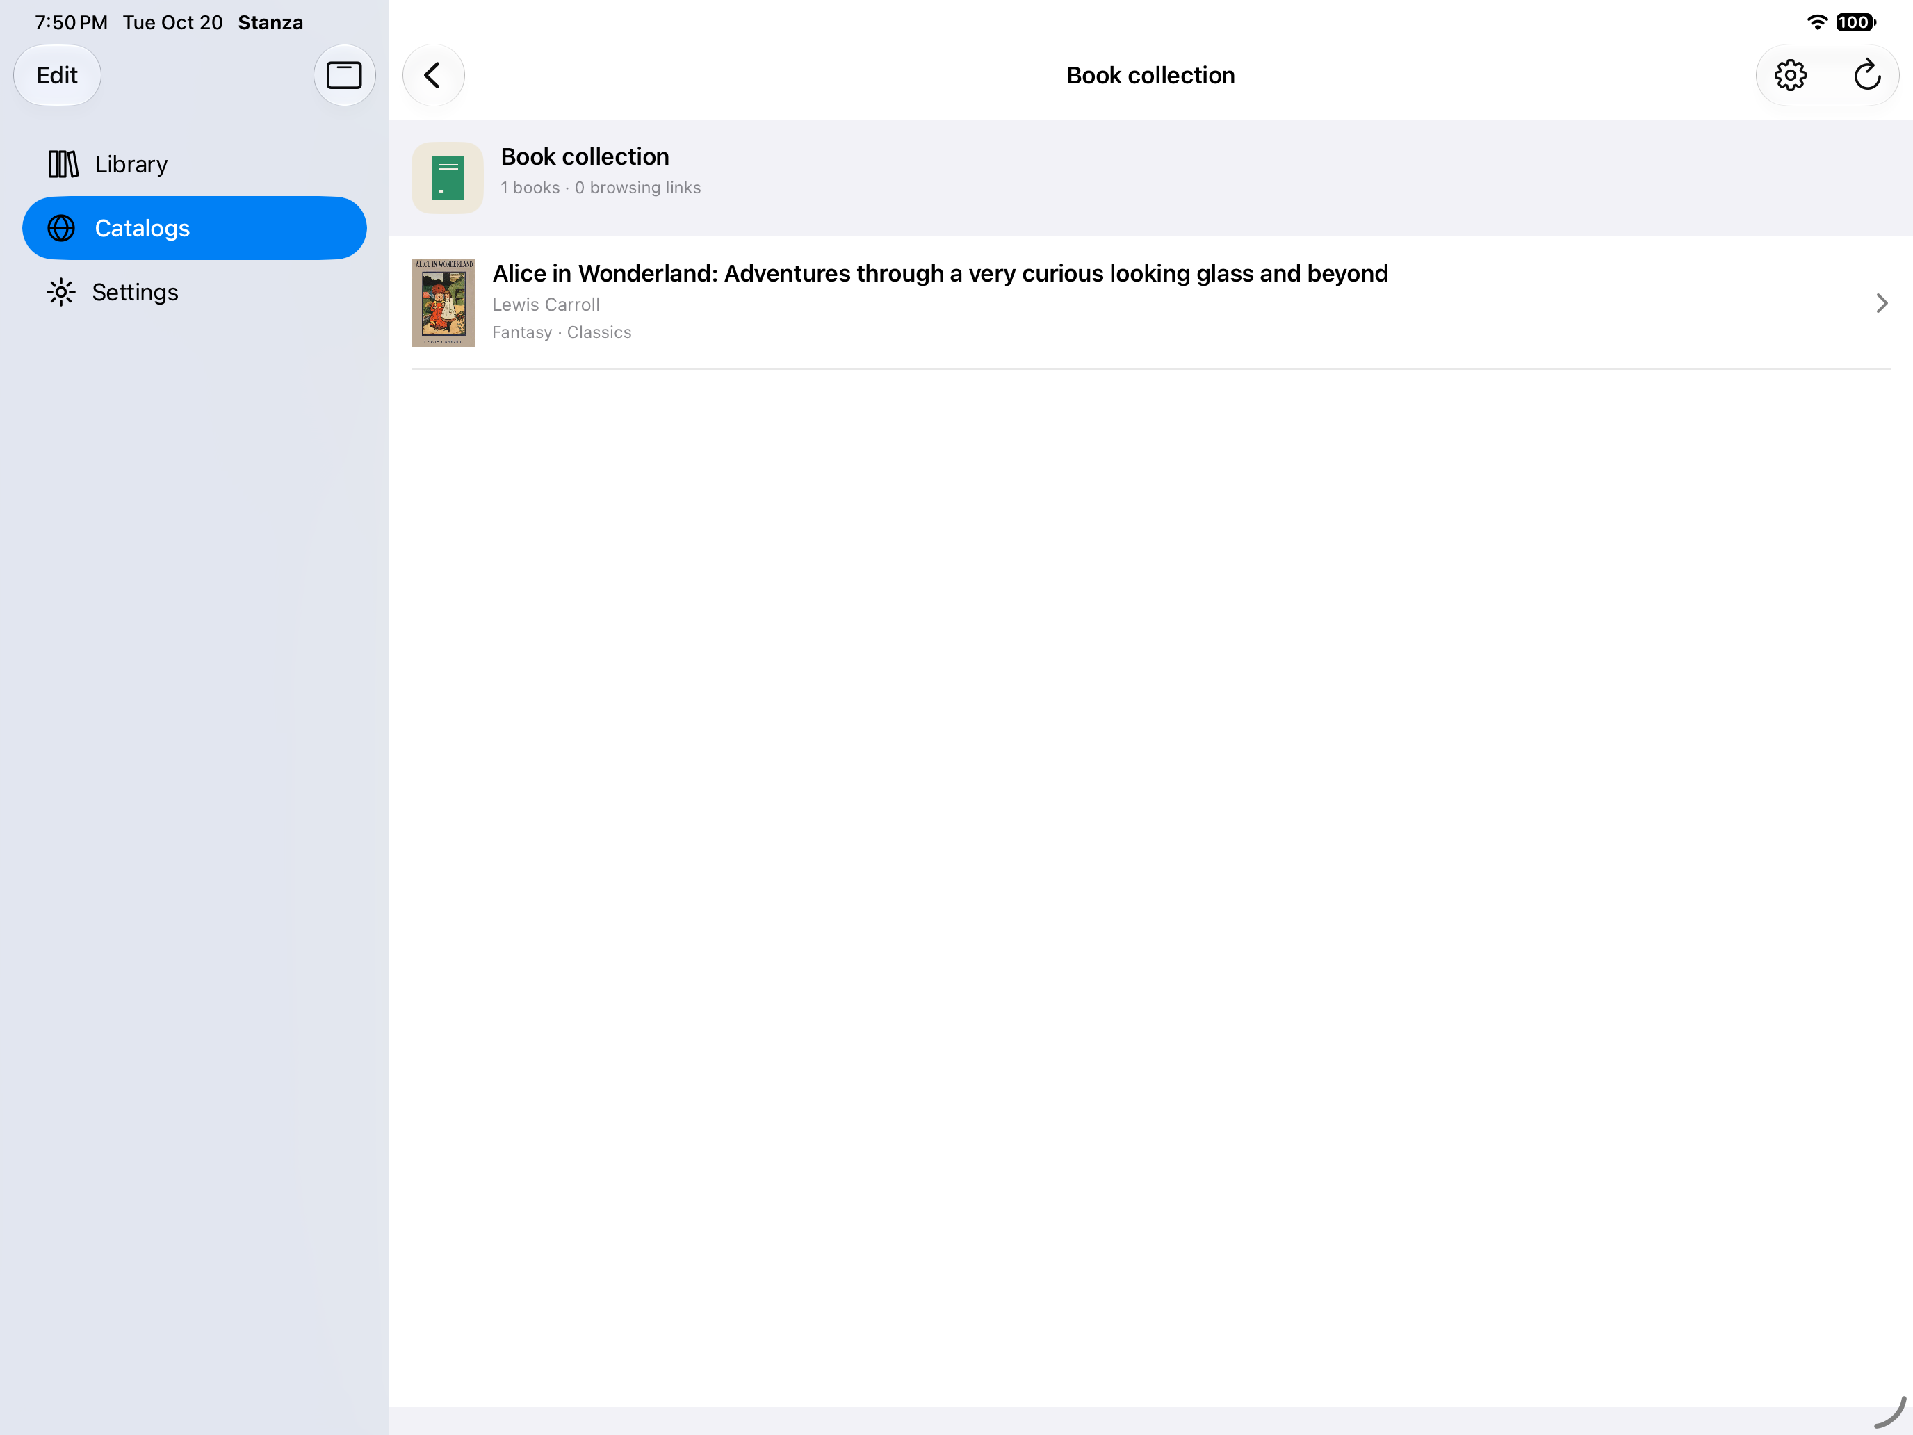This screenshot has height=1435, width=1913.
Task: Click the Book collection header title
Action: [x=1150, y=75]
